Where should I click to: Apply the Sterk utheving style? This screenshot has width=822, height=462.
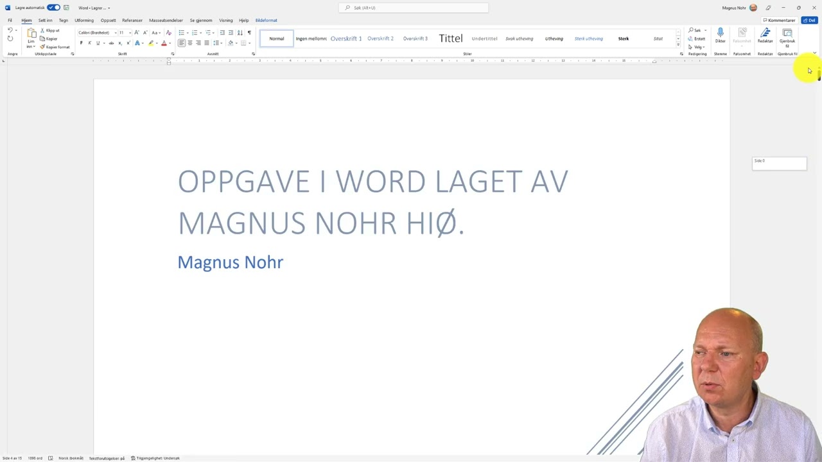pyautogui.click(x=589, y=38)
